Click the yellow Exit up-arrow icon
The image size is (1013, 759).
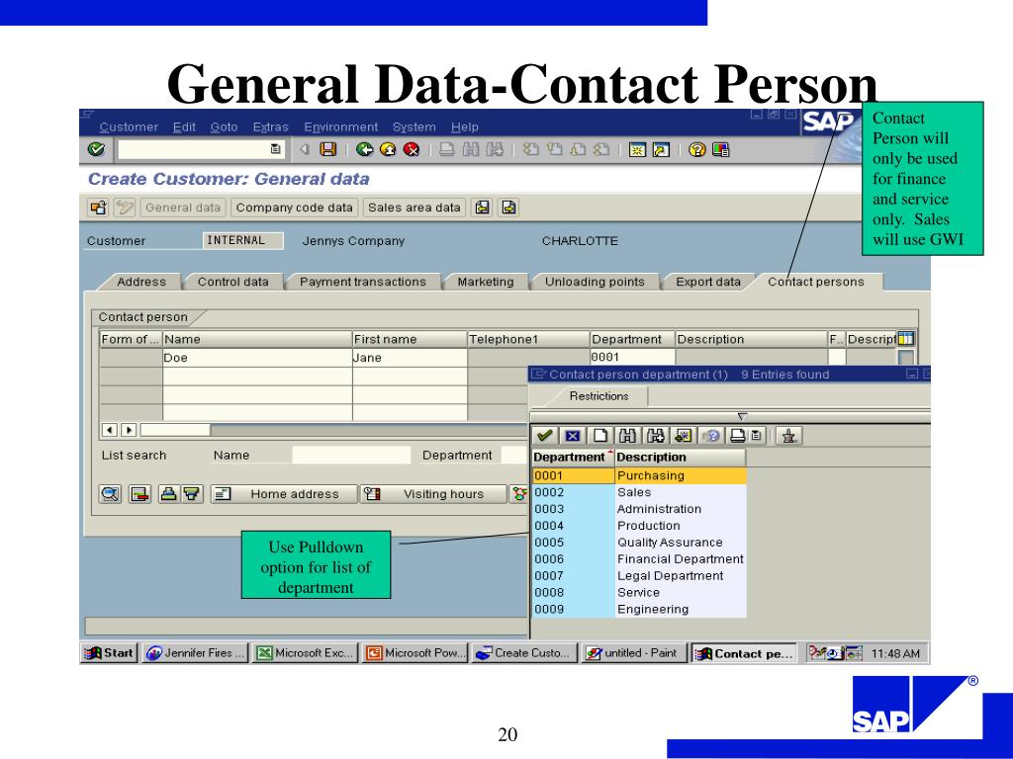click(388, 150)
